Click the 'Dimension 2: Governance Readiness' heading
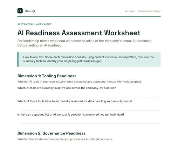This screenshot has width=178, height=143. (51, 133)
